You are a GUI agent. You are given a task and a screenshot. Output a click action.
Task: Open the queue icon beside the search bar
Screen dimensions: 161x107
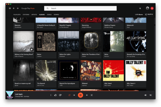[140, 8]
